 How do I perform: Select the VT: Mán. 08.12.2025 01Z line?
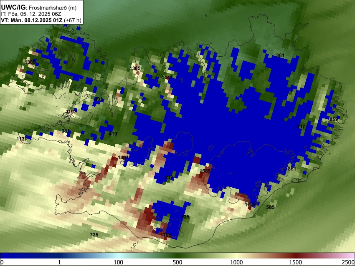coord(41,20)
